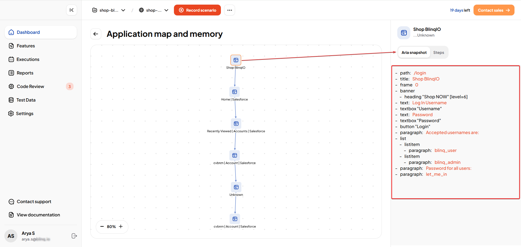
Task: Switch to the Steps tab
Action: tap(439, 52)
